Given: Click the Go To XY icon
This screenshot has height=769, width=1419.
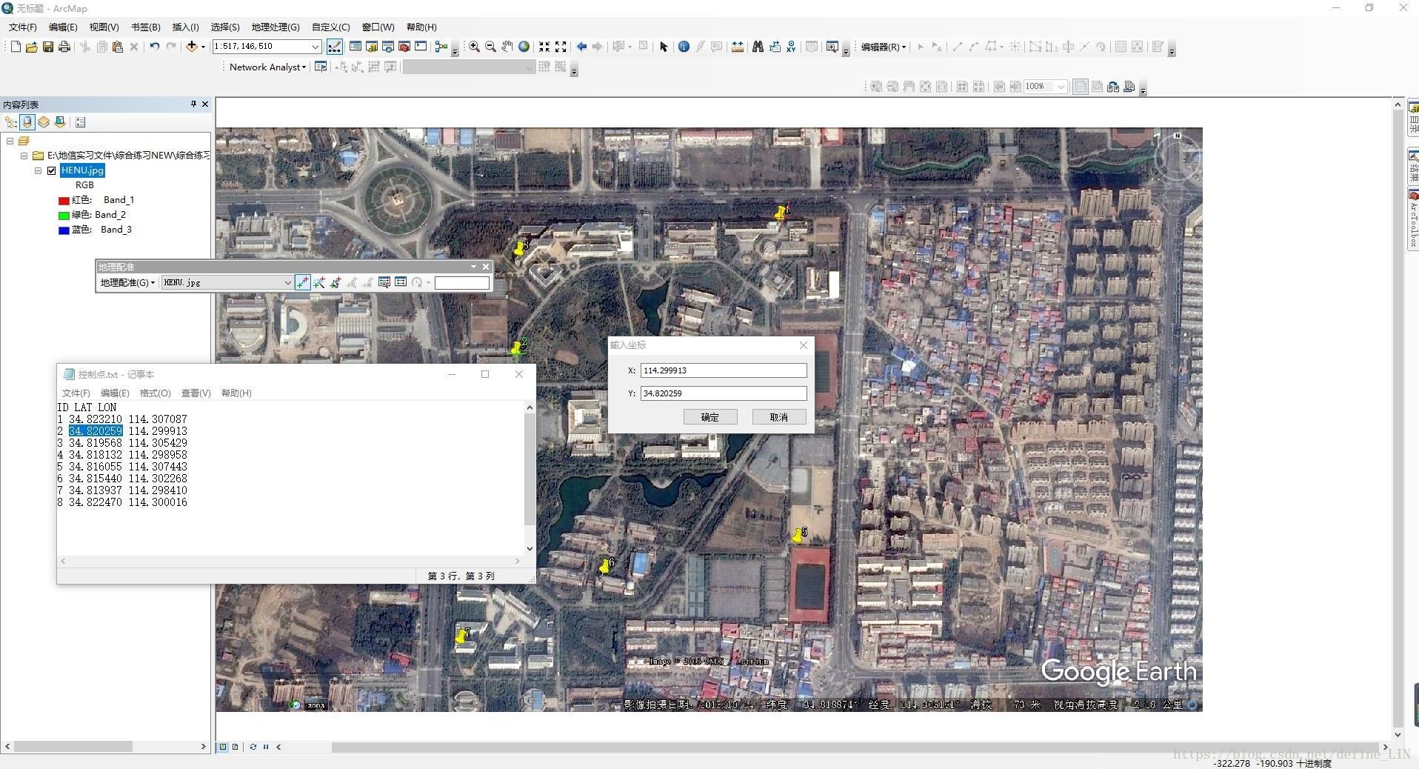Looking at the screenshot, I should tap(791, 47).
